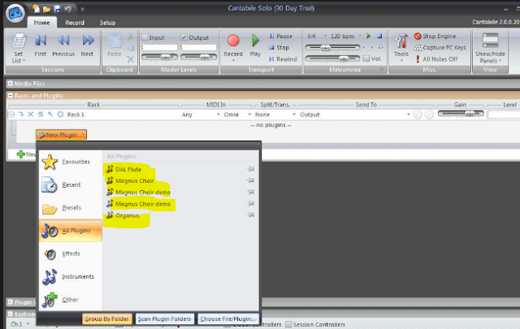Select the All Plugins category

pos(71,231)
